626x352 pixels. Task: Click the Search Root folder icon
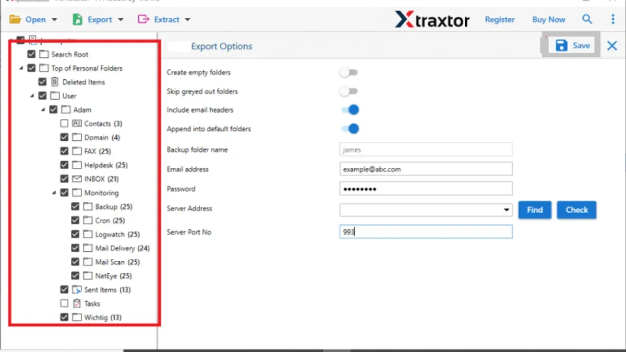pyautogui.click(x=44, y=54)
